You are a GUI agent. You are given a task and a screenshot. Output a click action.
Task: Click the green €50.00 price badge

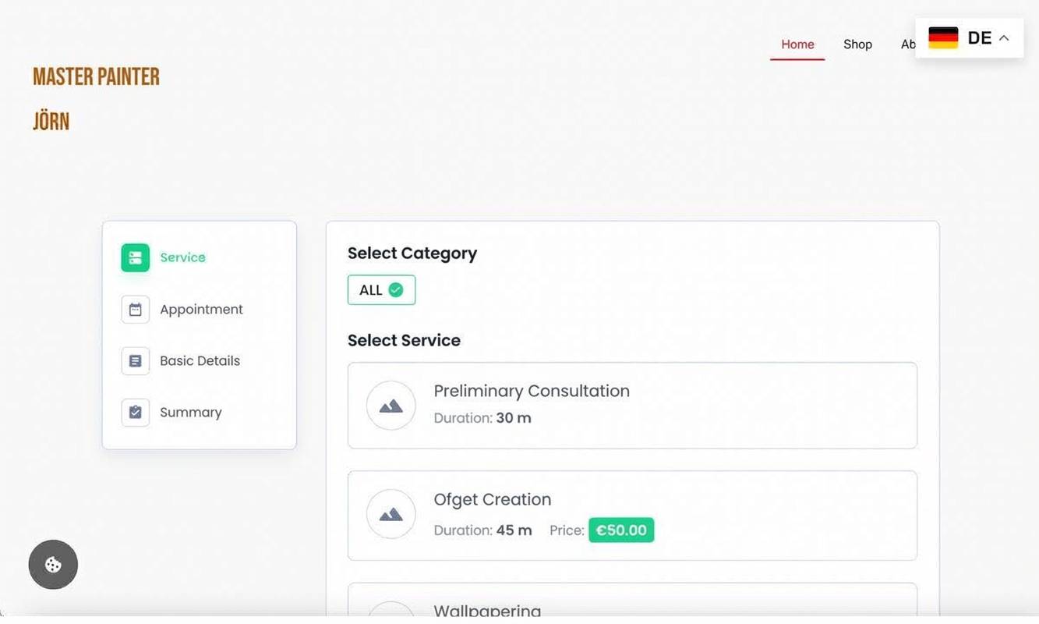click(x=621, y=530)
